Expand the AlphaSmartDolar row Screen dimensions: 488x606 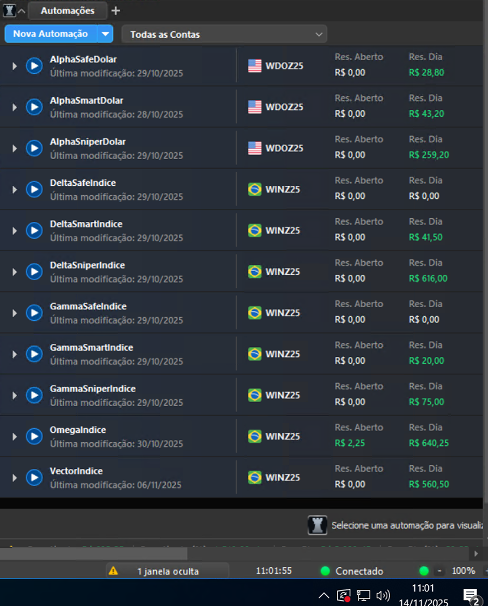(15, 107)
